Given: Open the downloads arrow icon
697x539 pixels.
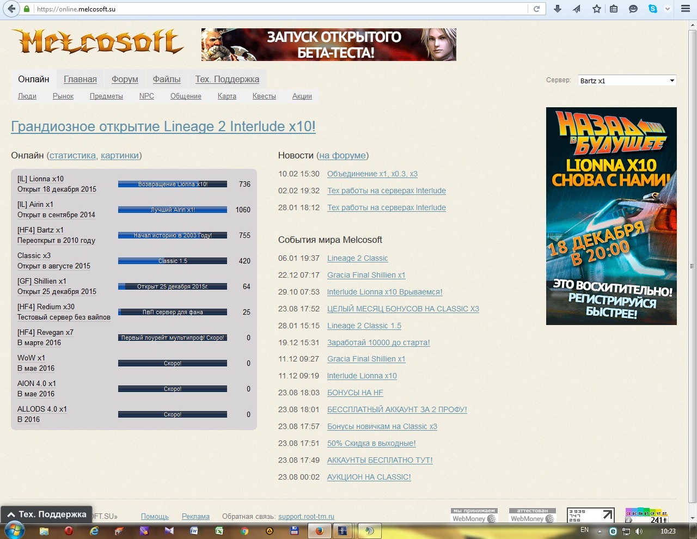Looking at the screenshot, I should point(558,9).
